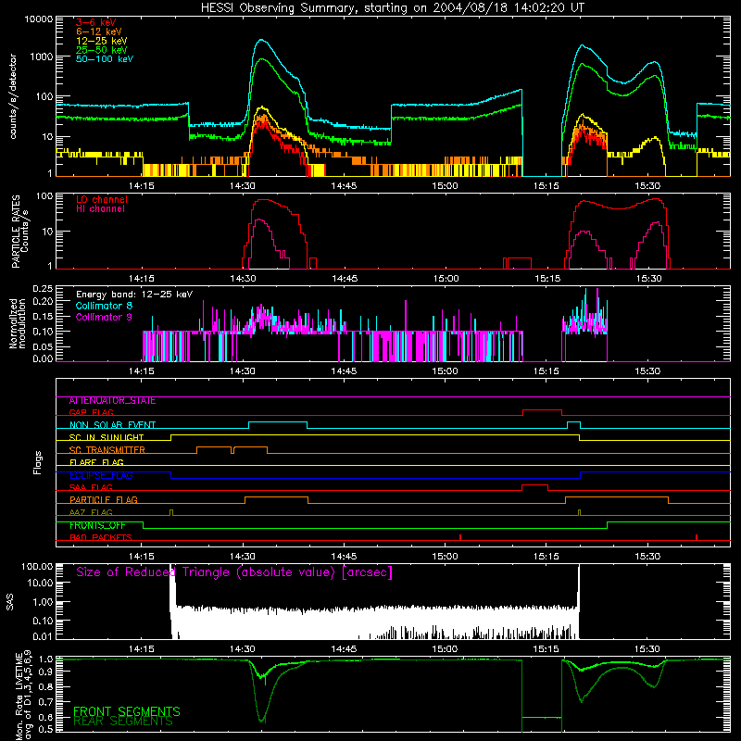The height and width of the screenshot is (741, 741).
Task: Click the REAR SEGMENTS legend label
Action: pyautogui.click(x=123, y=722)
